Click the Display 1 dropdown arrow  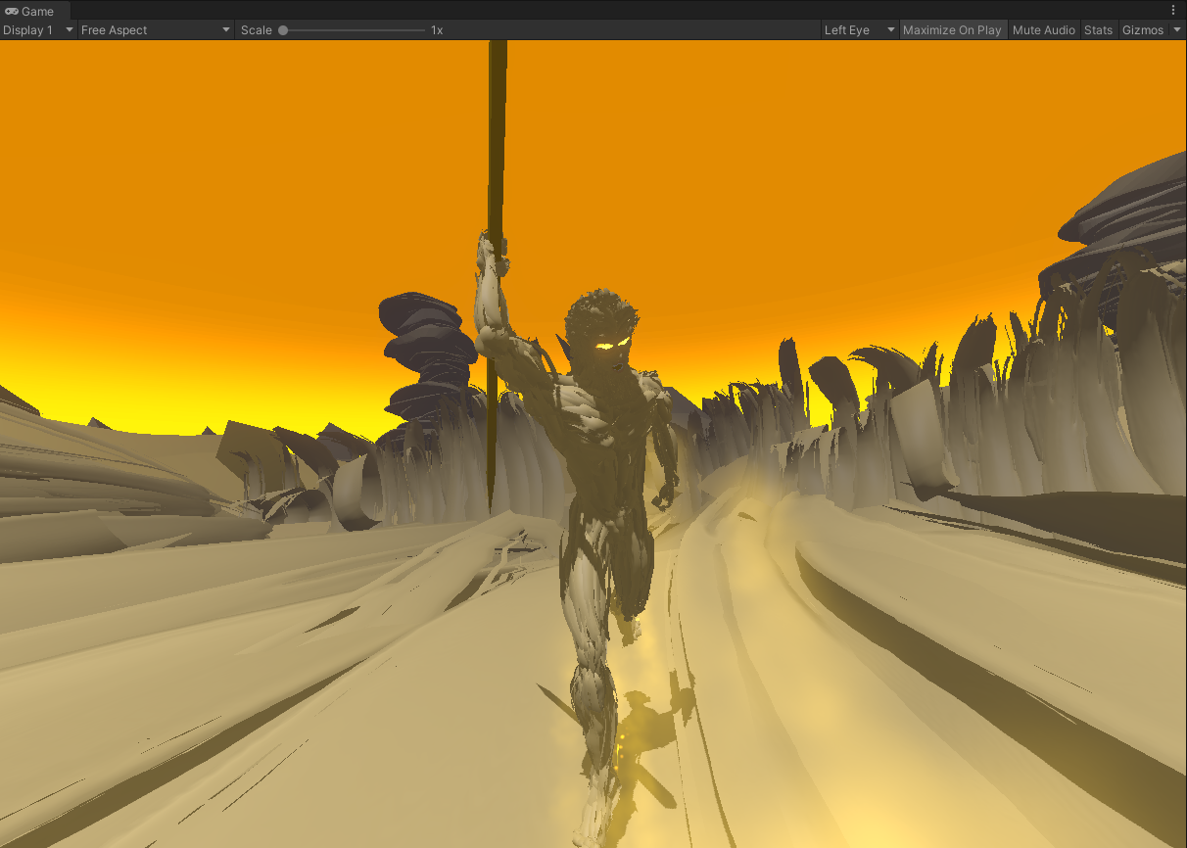[68, 29]
